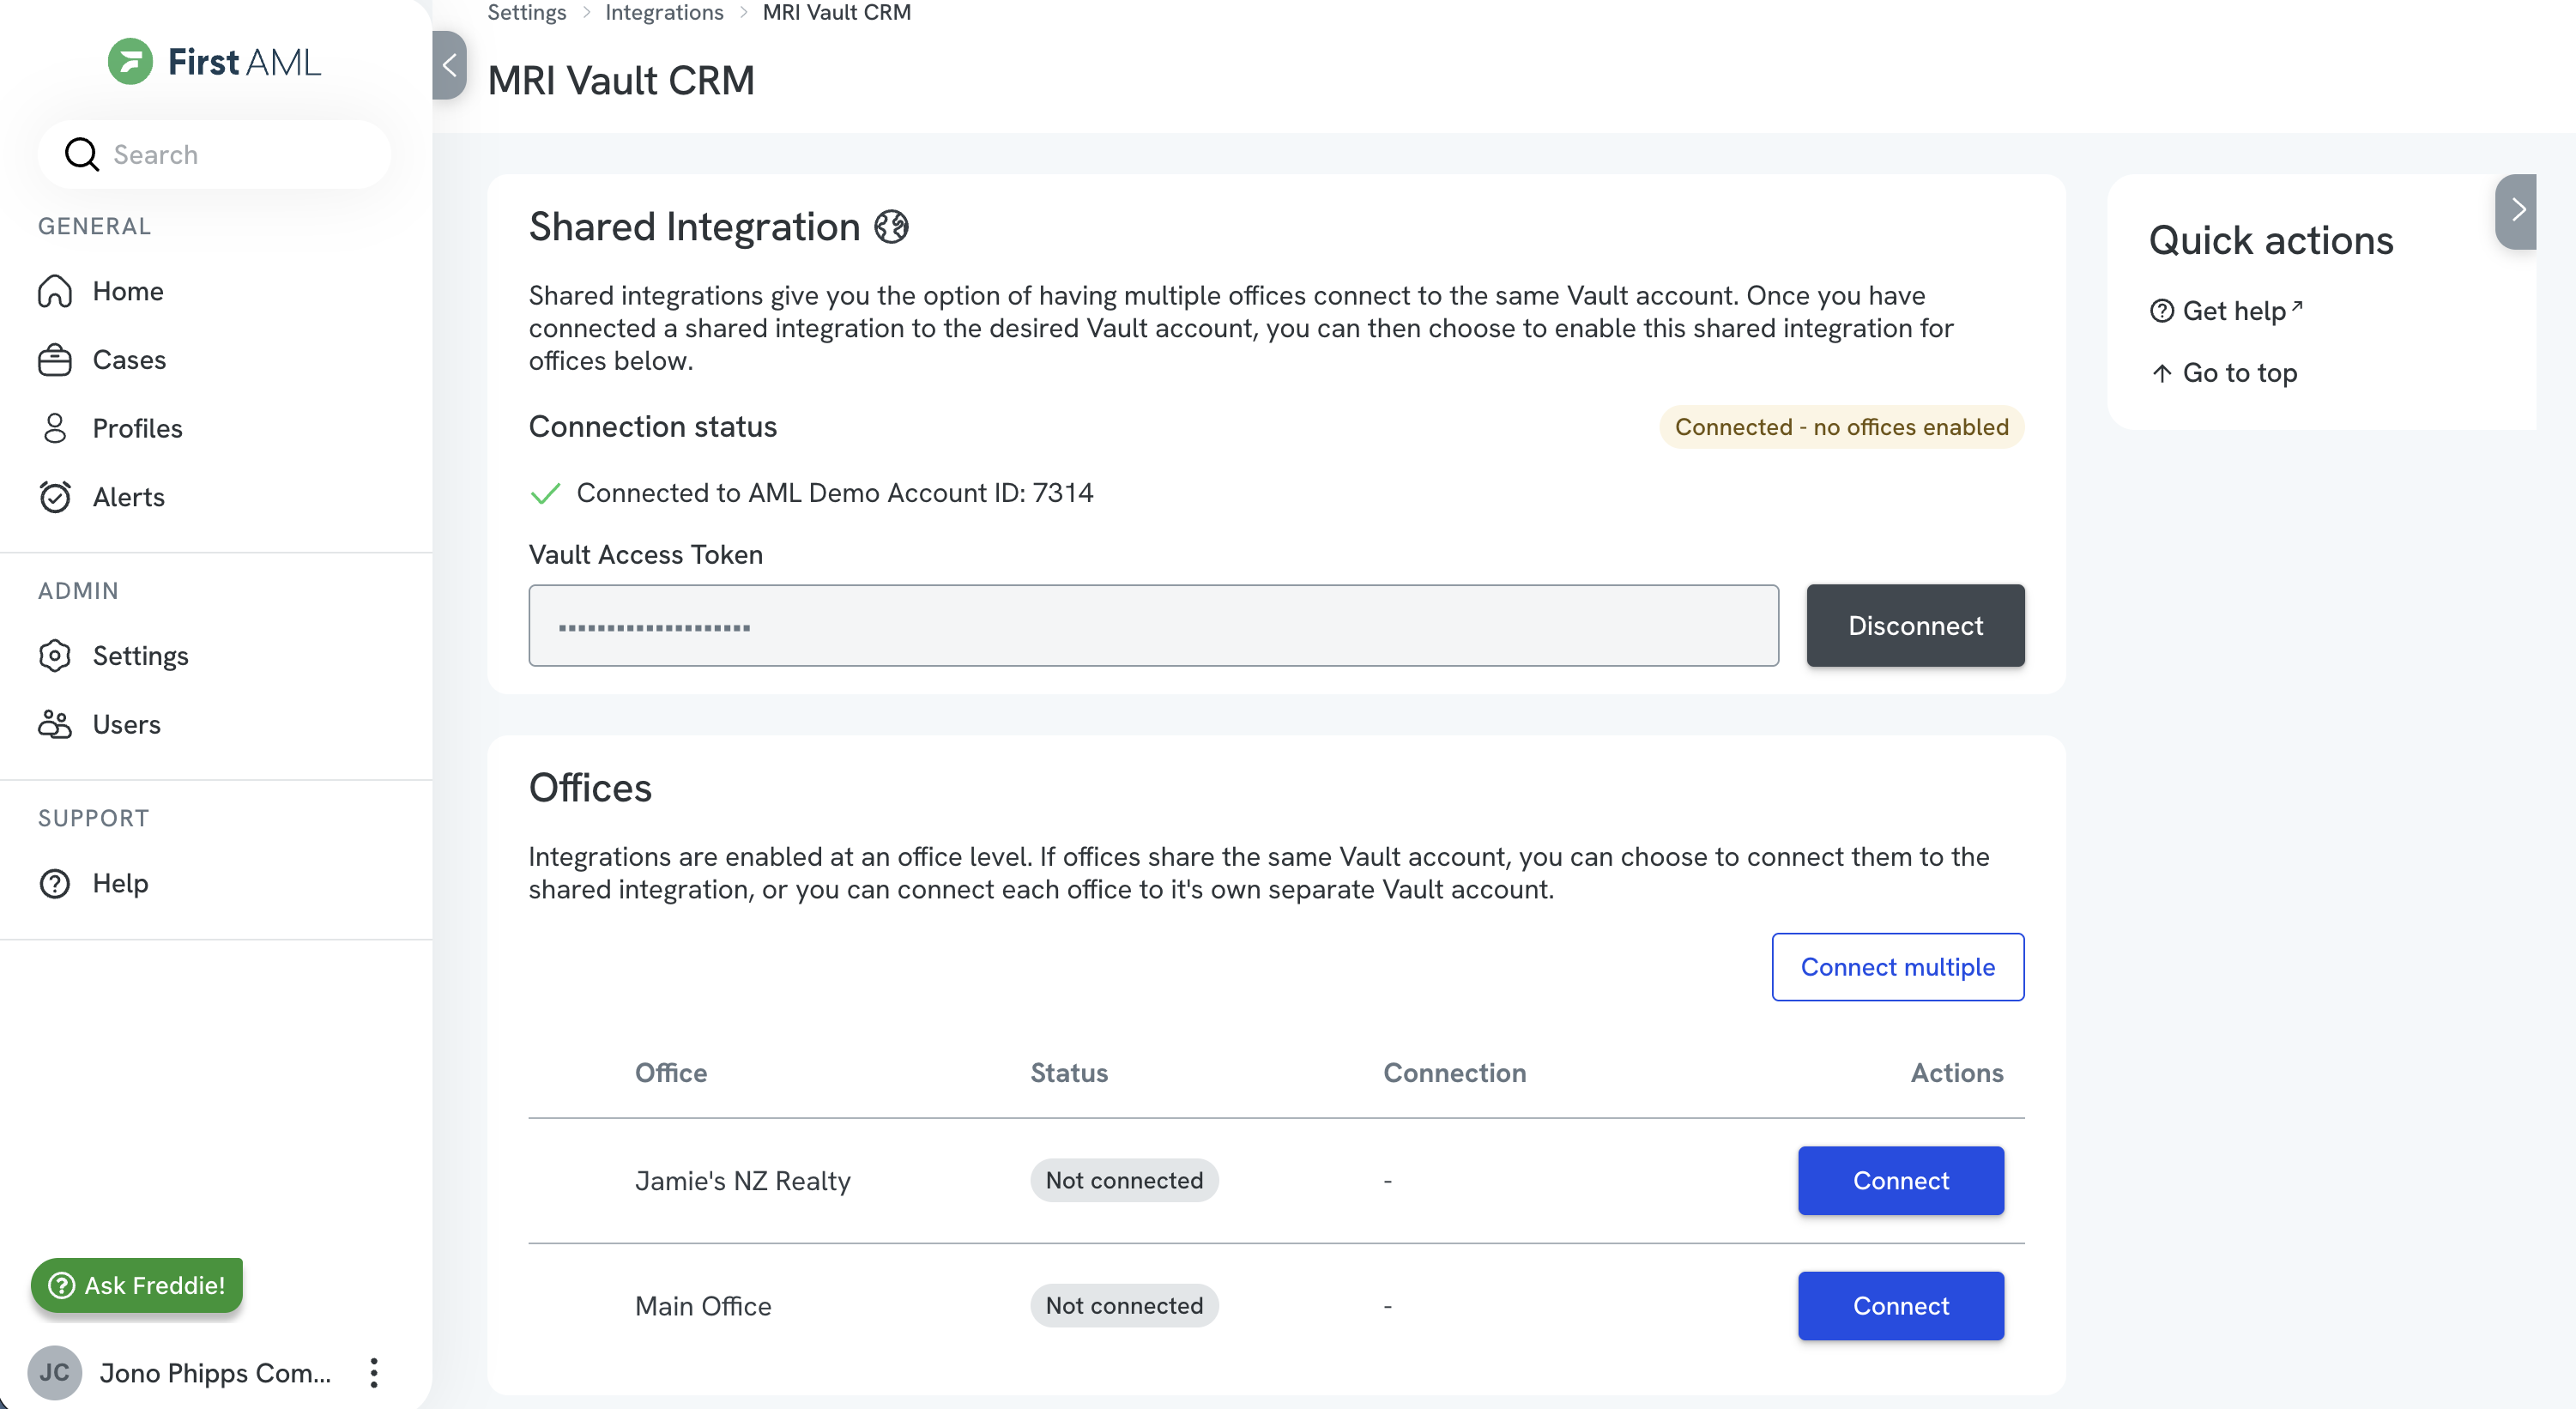Screen dimensions: 2576x1409
Task: Open the Cases briefcase item
Action: coord(128,360)
